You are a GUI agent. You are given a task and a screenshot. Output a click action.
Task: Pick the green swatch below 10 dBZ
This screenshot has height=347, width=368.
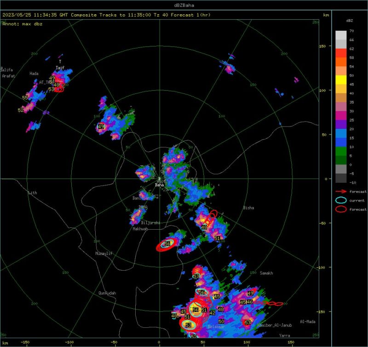(341, 151)
